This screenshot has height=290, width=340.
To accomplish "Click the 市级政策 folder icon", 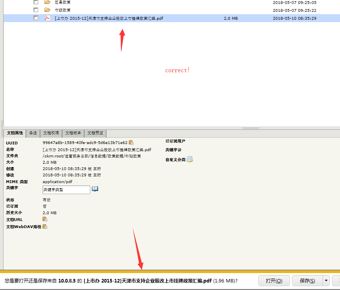I will tap(47, 10).
